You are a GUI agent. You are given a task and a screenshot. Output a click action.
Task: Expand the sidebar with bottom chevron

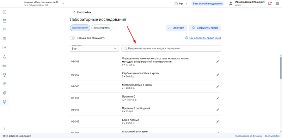tap(5, 128)
